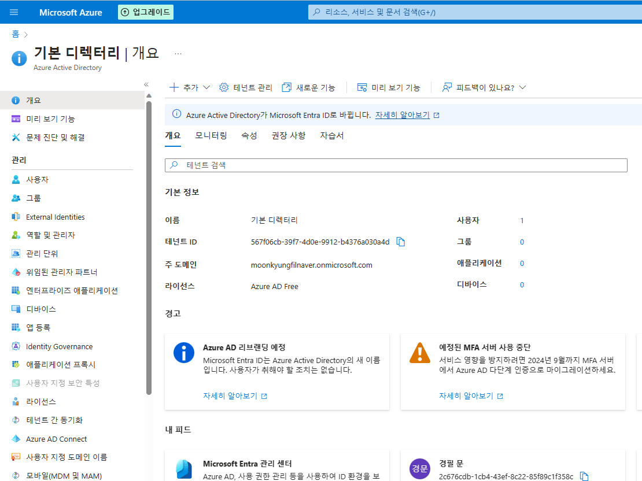Screen dimensions: 642x481
Task: Open 테넌트 간 동기화 icon
Action: coord(16,420)
